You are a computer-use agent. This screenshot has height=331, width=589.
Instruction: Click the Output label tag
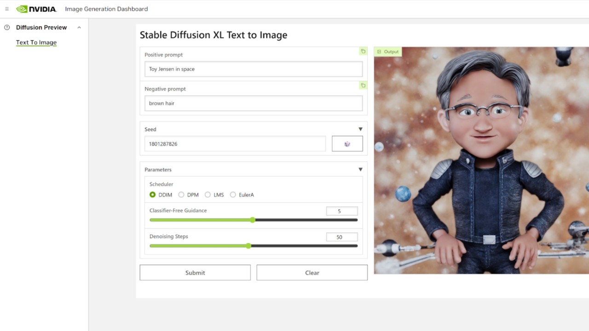[387, 51]
